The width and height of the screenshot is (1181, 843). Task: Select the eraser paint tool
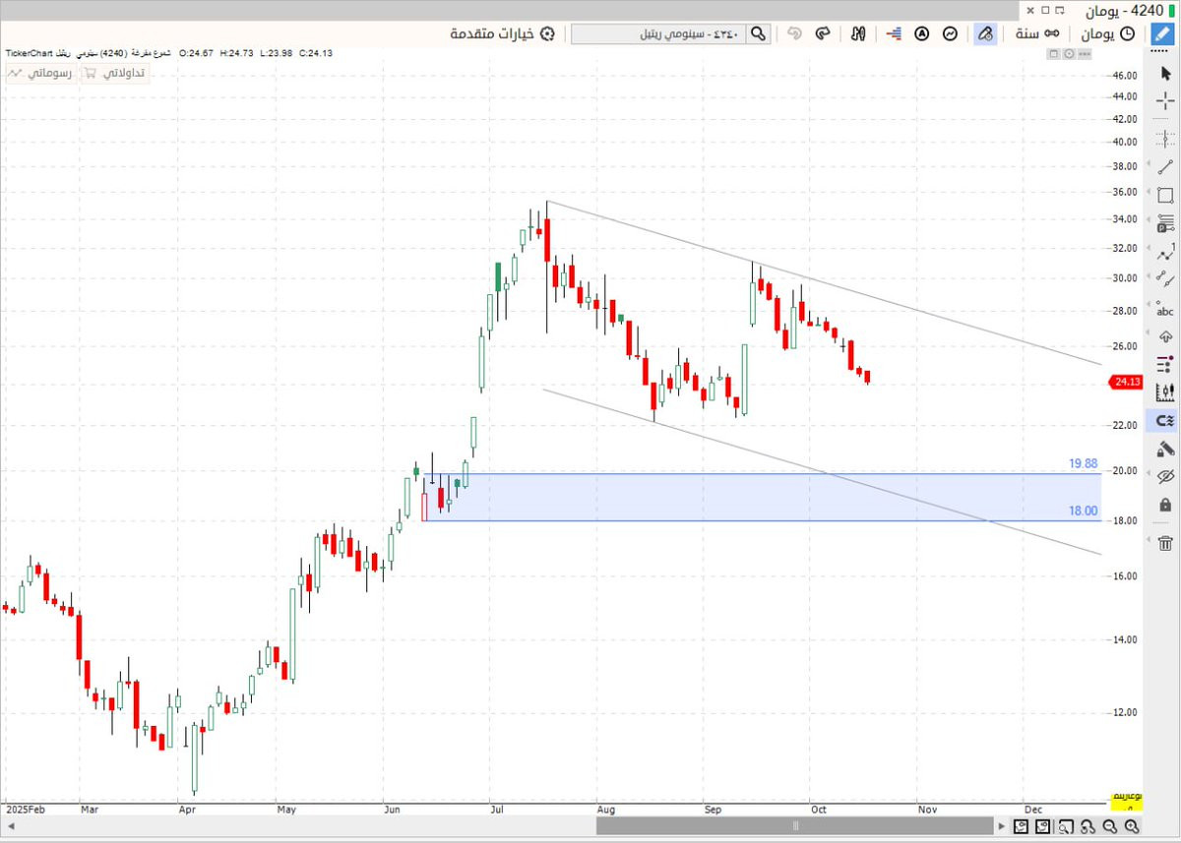pyautogui.click(x=1165, y=450)
